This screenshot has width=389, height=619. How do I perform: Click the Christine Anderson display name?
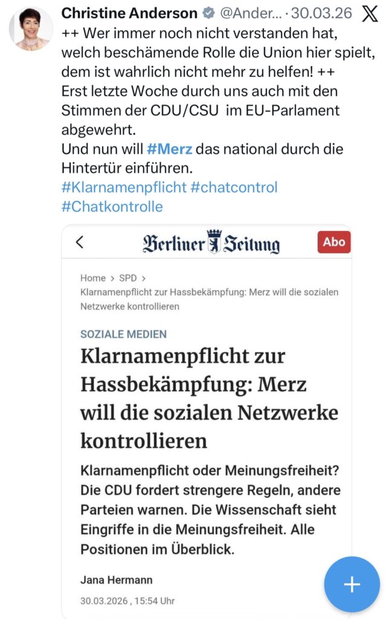[129, 13]
